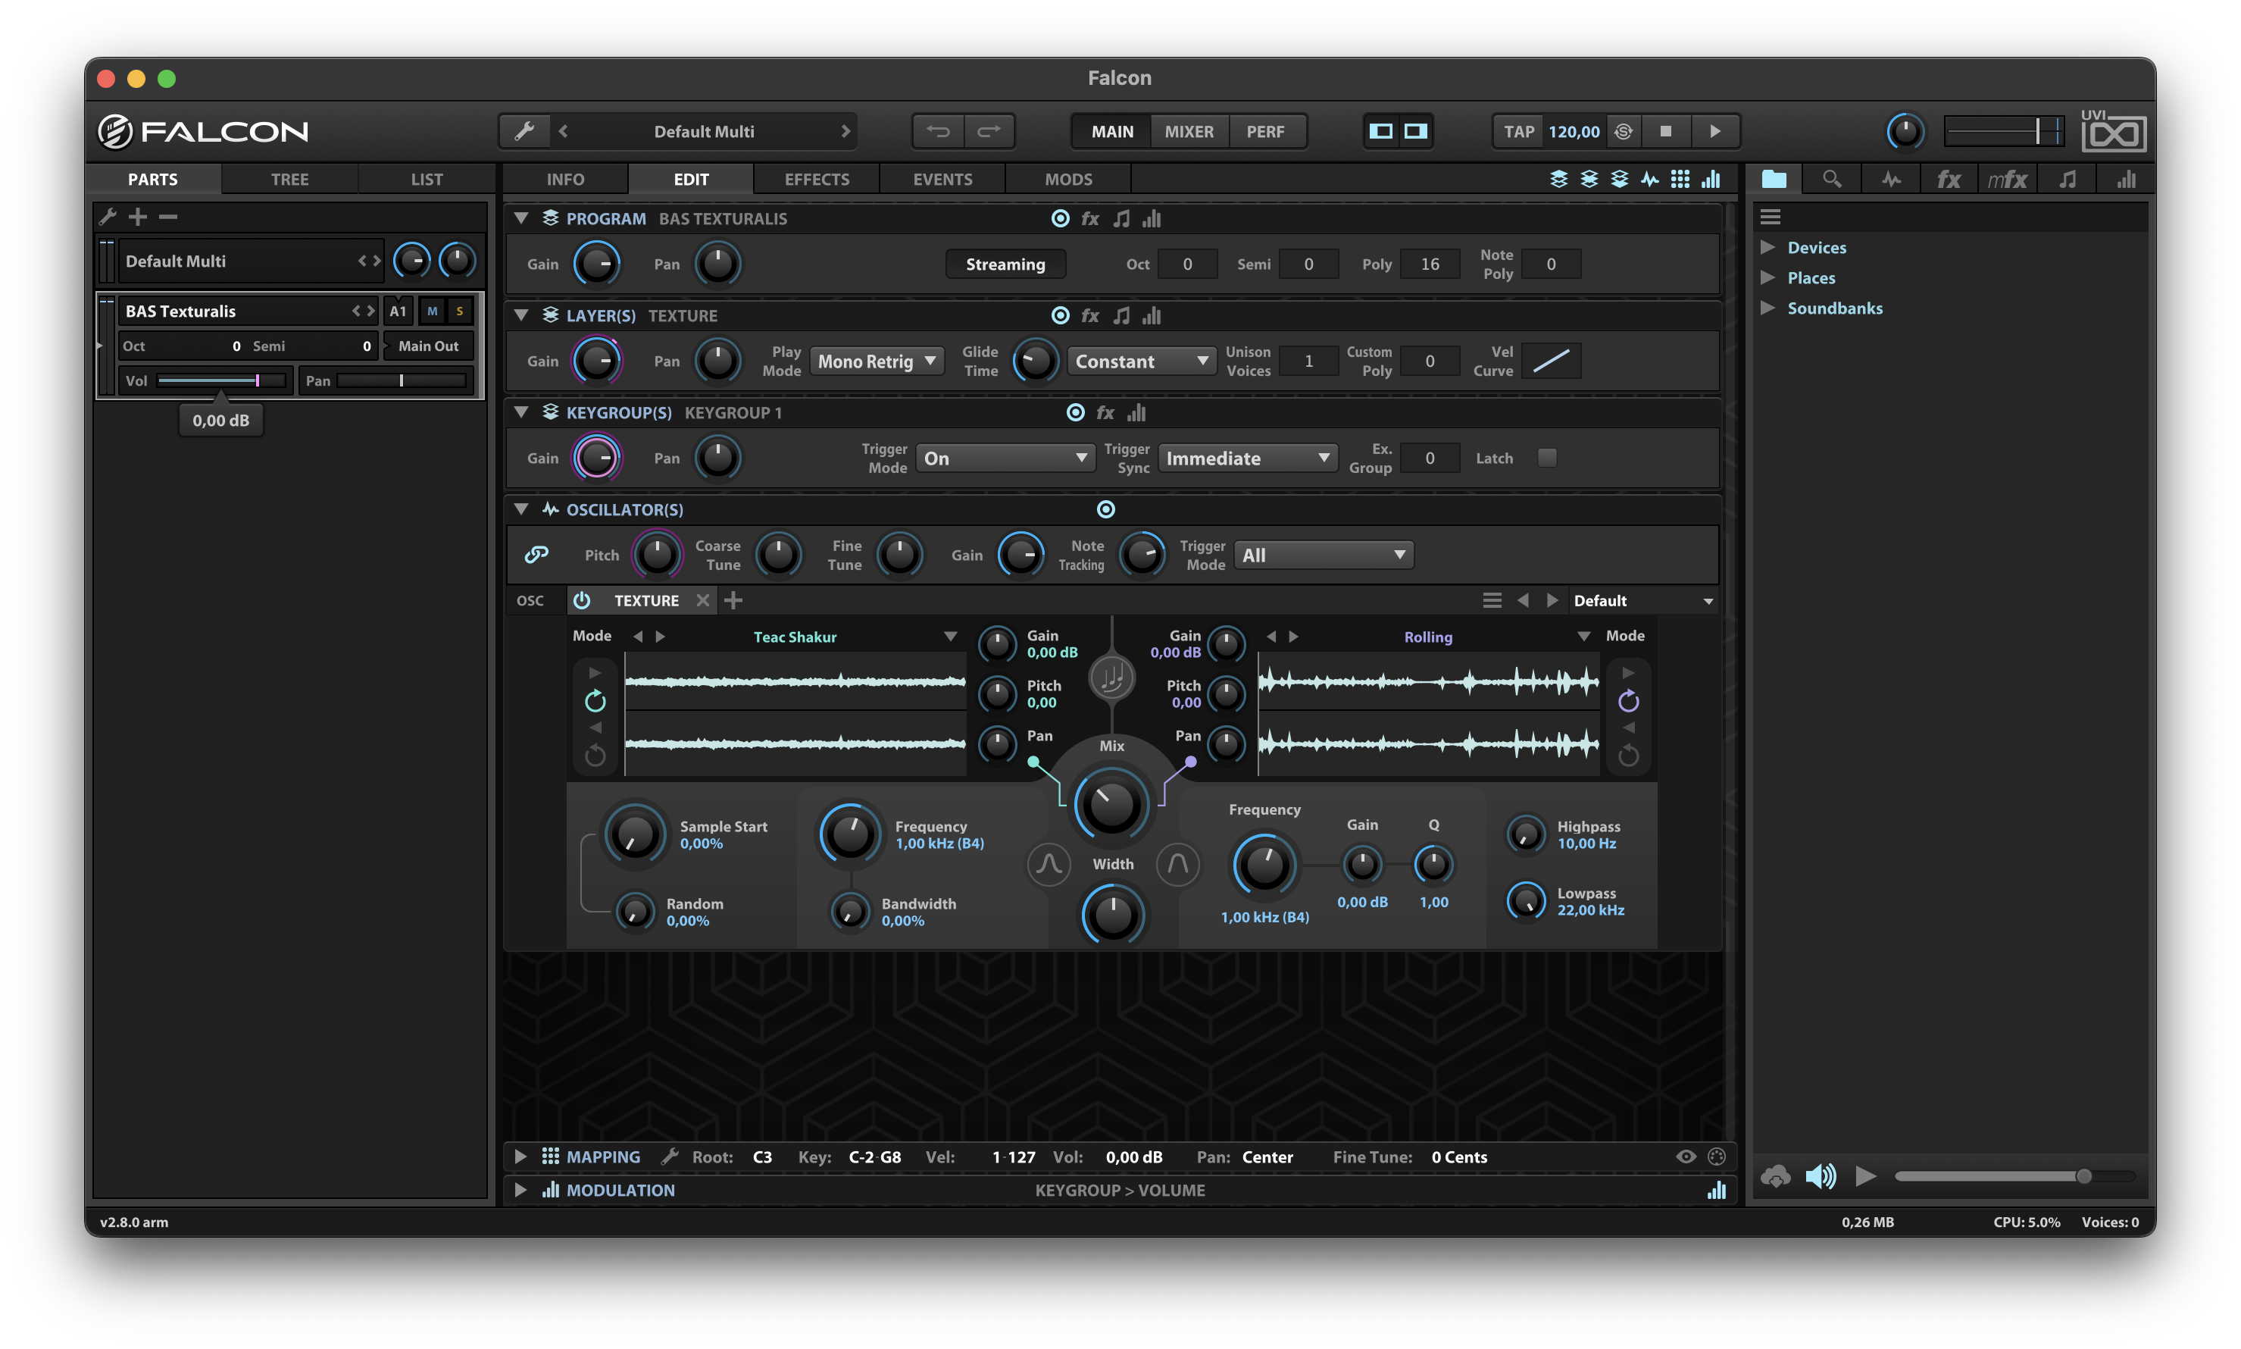Click Main Out output selector

pyautogui.click(x=428, y=346)
